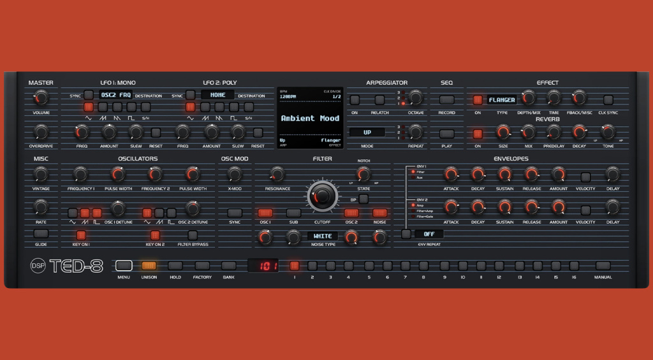Viewport: 653px width, 360px height.
Task: Select sawtooth waveform for LFO 1
Action: tap(103, 107)
